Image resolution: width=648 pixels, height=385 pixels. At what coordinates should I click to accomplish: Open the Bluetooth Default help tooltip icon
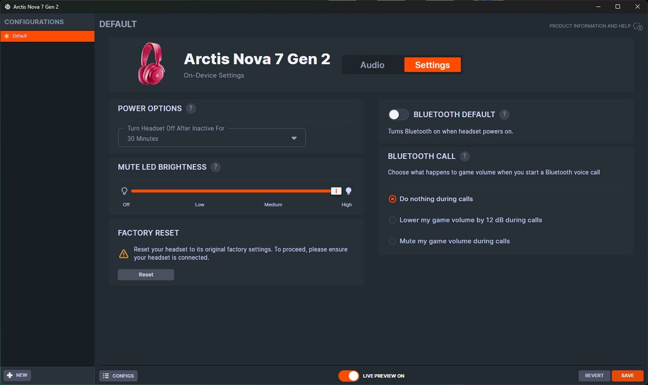tap(504, 115)
